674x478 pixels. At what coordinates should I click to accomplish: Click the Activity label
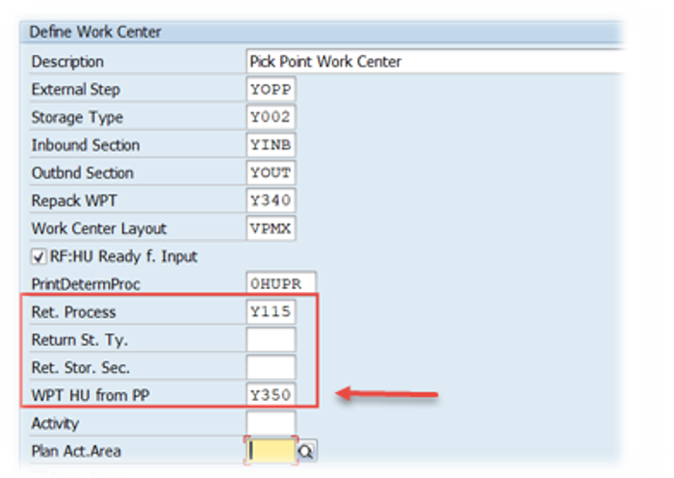click(55, 423)
